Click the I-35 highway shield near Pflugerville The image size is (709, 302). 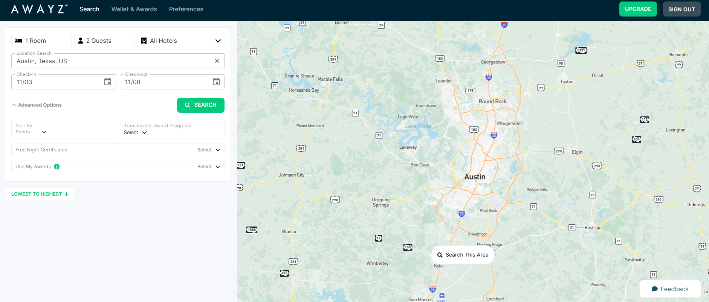494,135
